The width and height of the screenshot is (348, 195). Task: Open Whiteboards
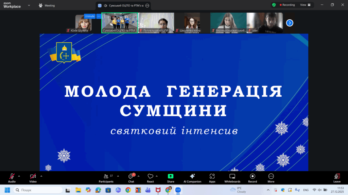click(232, 178)
